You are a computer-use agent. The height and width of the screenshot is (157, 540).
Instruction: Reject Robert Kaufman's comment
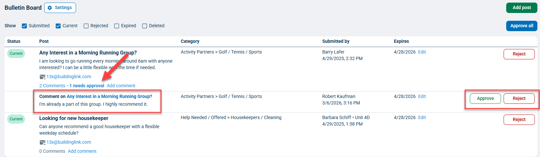(x=519, y=99)
